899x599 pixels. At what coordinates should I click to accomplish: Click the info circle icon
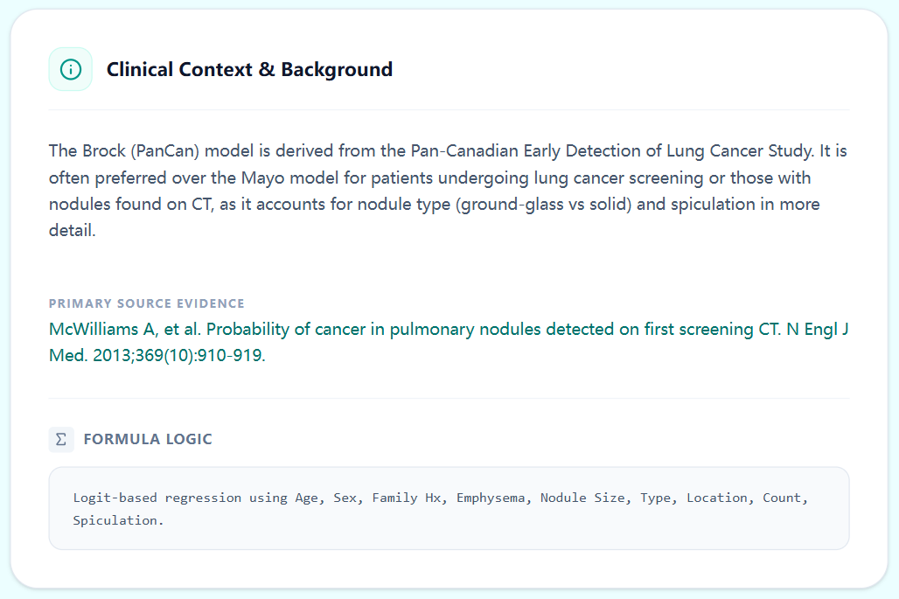point(71,69)
